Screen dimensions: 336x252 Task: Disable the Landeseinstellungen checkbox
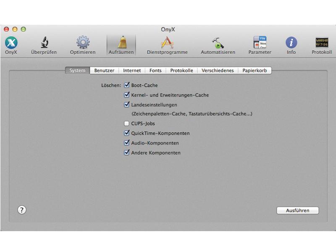pyautogui.click(x=127, y=105)
